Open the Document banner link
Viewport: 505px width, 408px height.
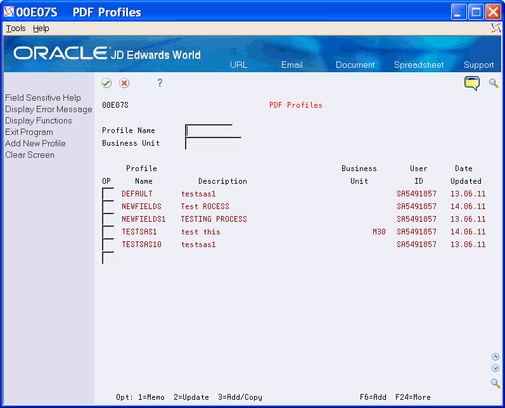pyautogui.click(x=355, y=65)
